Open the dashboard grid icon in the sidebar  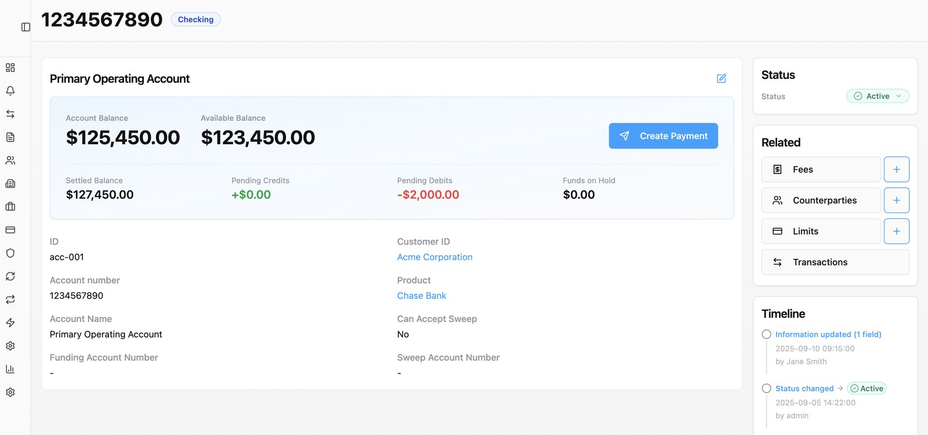pos(10,68)
